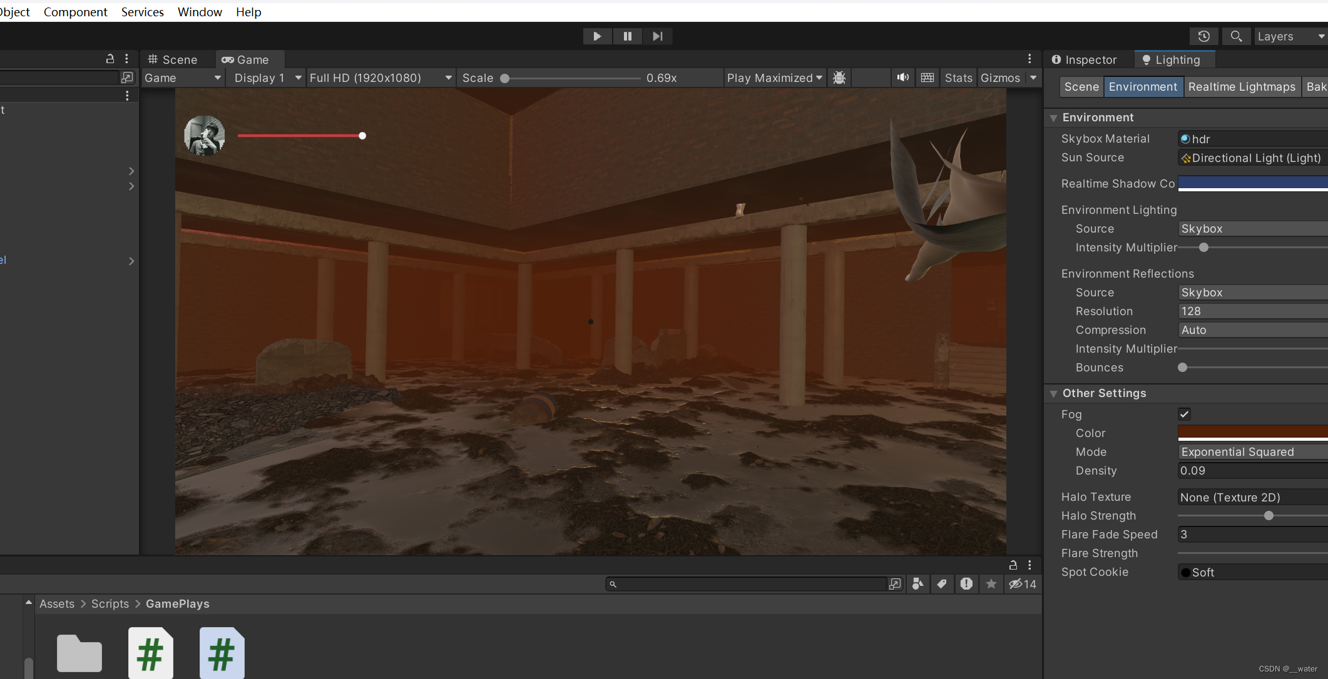
Task: Toggle the favorites star in the Project search bar
Action: pyautogui.click(x=991, y=584)
